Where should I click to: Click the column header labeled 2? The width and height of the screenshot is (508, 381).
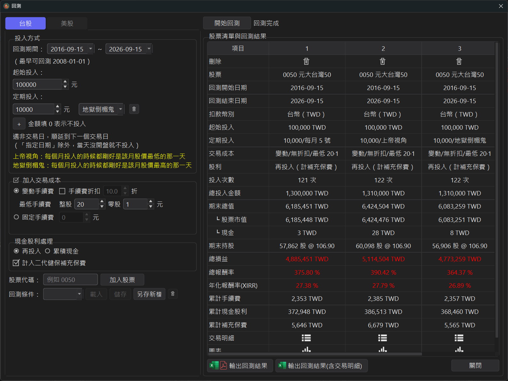pos(383,48)
